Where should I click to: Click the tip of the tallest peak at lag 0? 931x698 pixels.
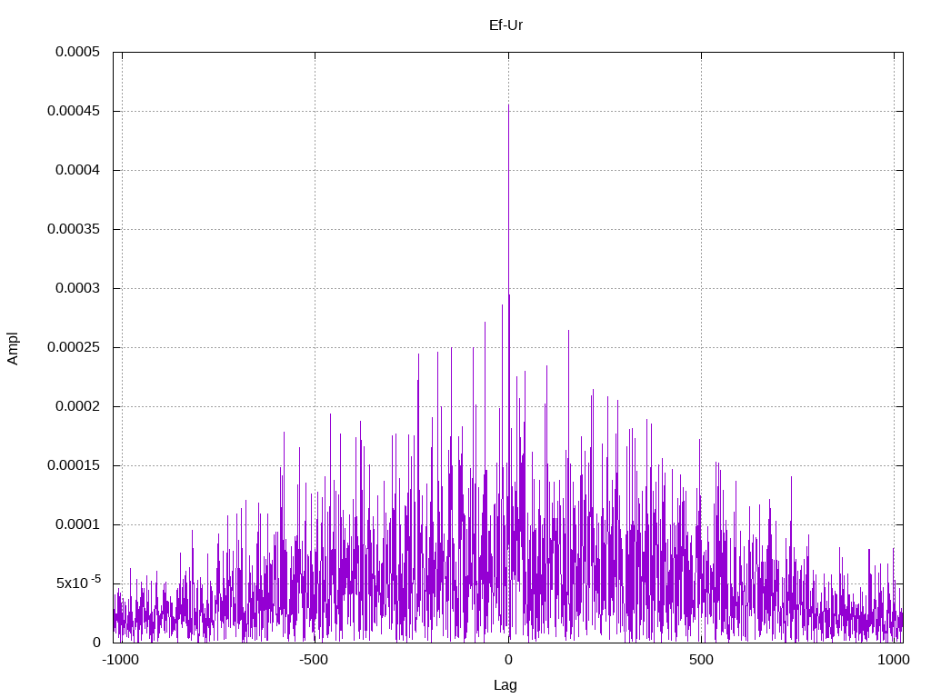click(x=508, y=105)
